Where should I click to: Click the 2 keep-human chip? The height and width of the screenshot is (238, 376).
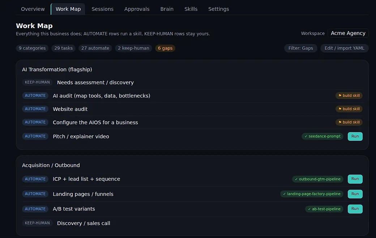tap(133, 48)
